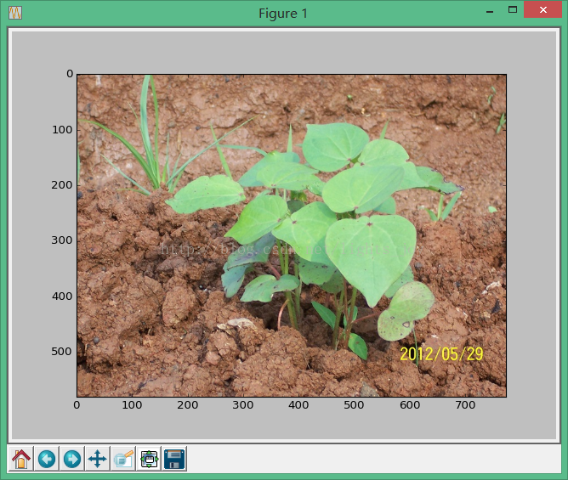Viewport: 568px width, 480px height.
Task: Activate the Pan axes tool
Action: click(98, 459)
